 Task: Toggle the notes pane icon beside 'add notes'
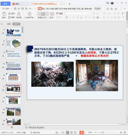point(26,127)
